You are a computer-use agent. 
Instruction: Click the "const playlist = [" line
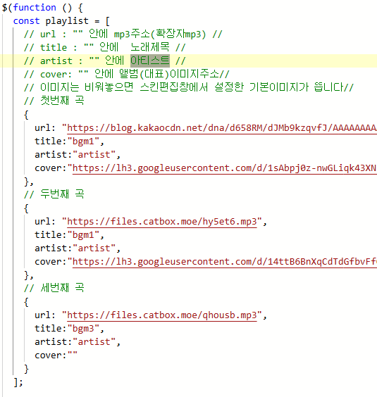61,21
